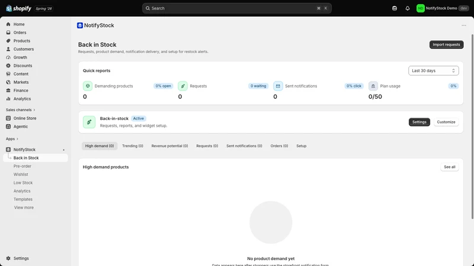Click the pin dot beside NotifyStock
This screenshot has height=266, width=474.
click(x=64, y=150)
